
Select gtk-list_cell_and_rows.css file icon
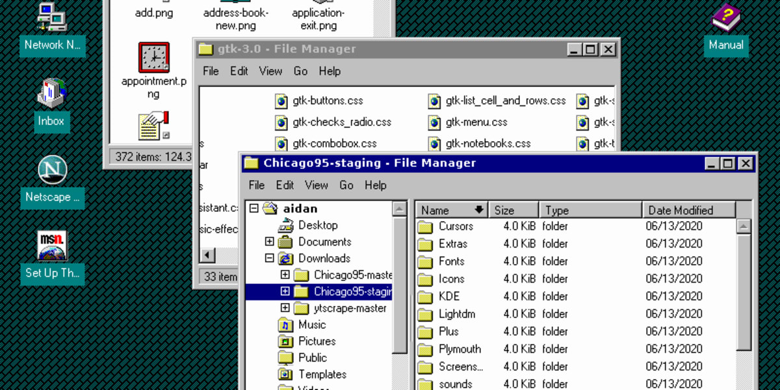(435, 101)
